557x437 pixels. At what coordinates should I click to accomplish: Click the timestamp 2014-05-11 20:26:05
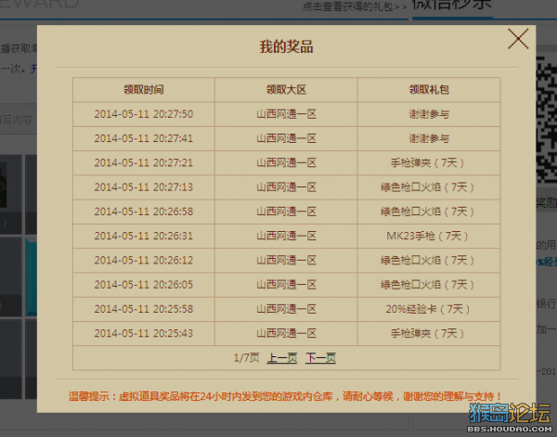tap(144, 284)
